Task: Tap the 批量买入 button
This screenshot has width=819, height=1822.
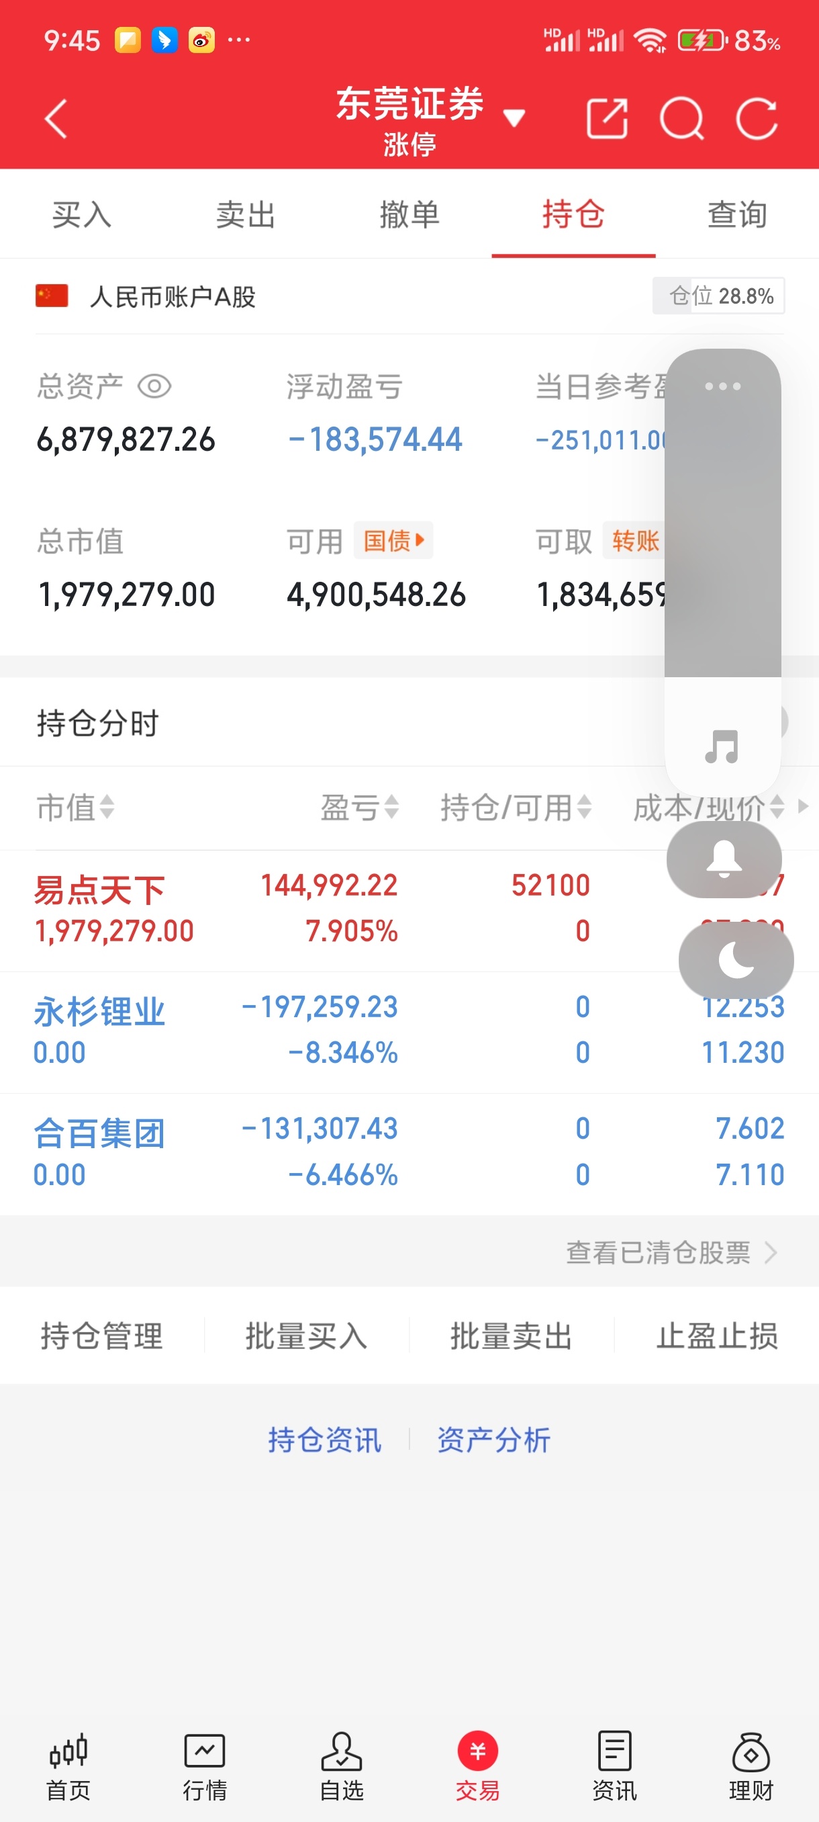Action: 307,1336
